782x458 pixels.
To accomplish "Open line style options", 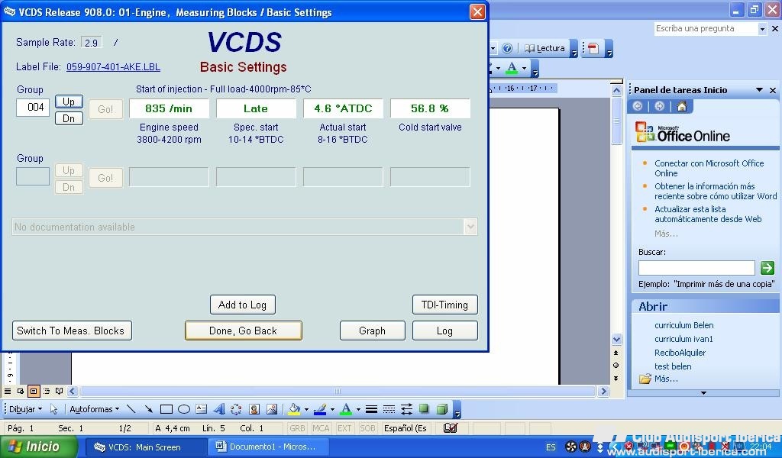I will pyautogui.click(x=371, y=409).
